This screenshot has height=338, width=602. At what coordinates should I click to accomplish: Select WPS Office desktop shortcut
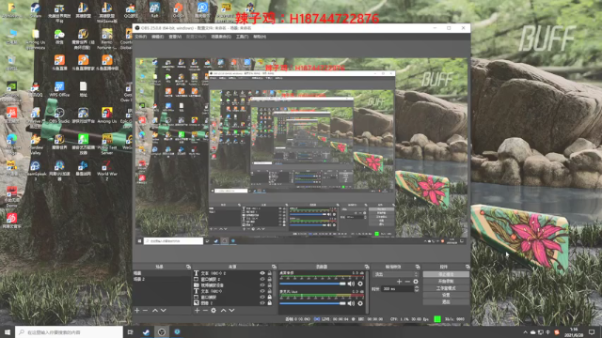click(x=59, y=89)
